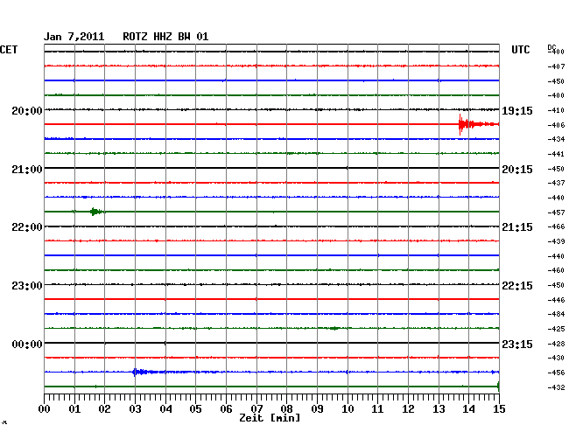
Task: Click the 11 minute axis label
Action: click(x=378, y=409)
